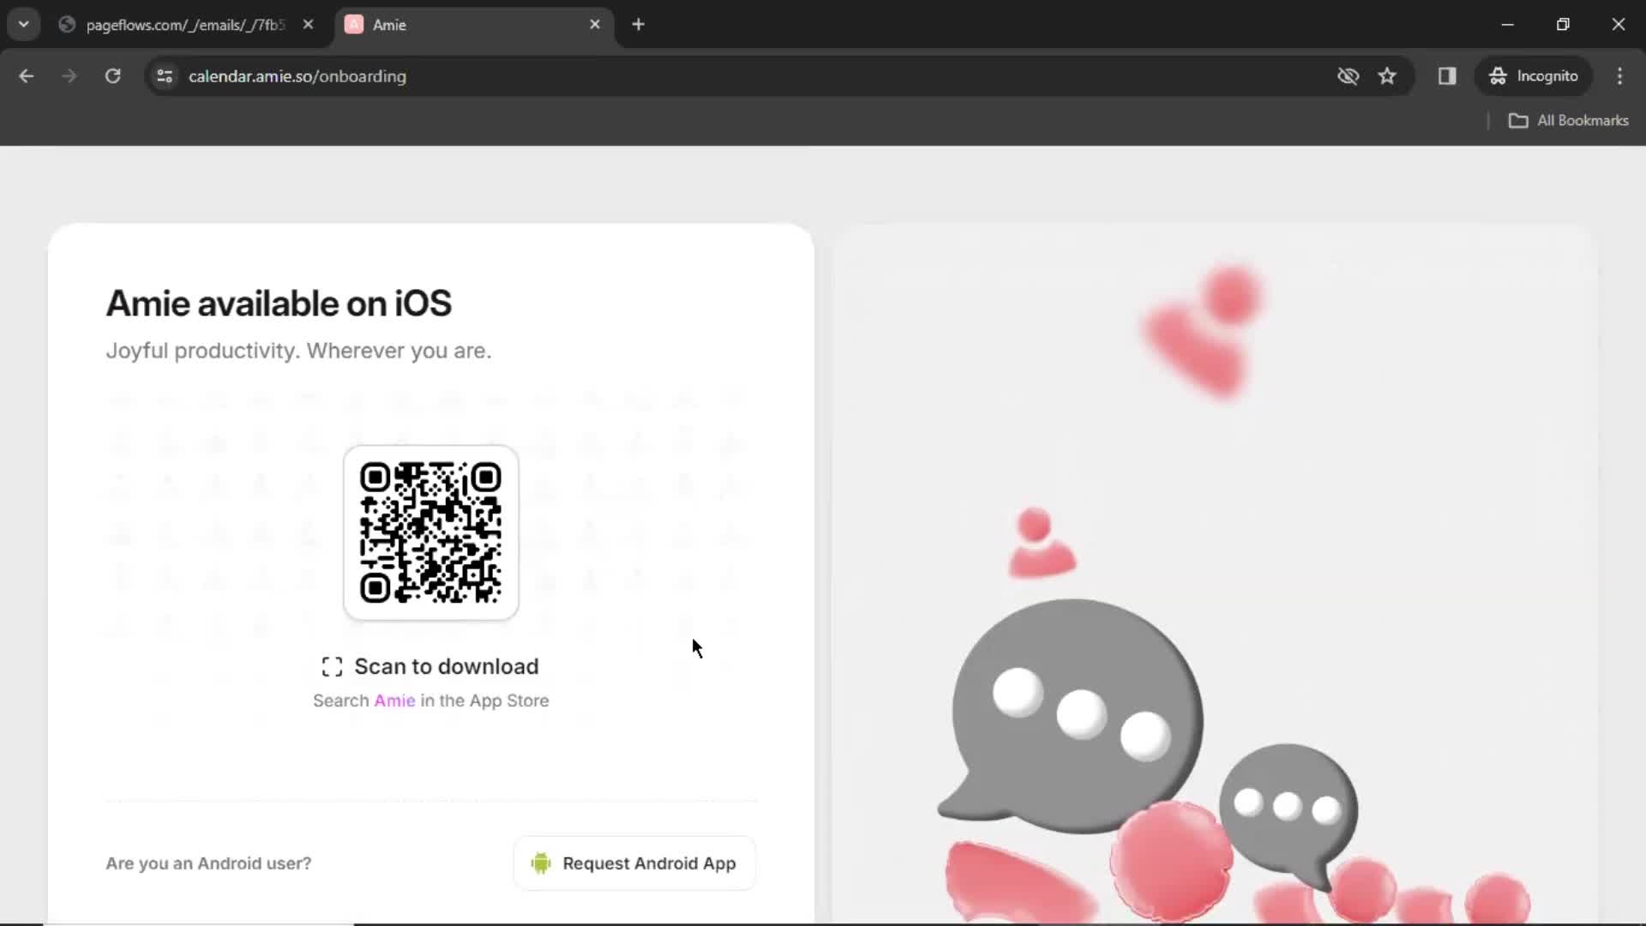Open the Incognito profile indicator

(x=1534, y=76)
